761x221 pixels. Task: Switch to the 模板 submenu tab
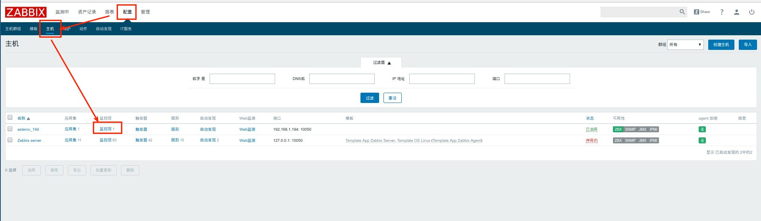33,29
